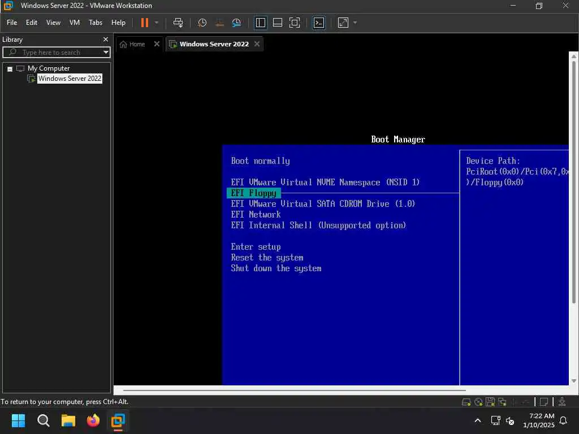Send Ctrl+Alt+Del to the virtual machine
This screenshot has height=434, width=579.
pos(178,23)
